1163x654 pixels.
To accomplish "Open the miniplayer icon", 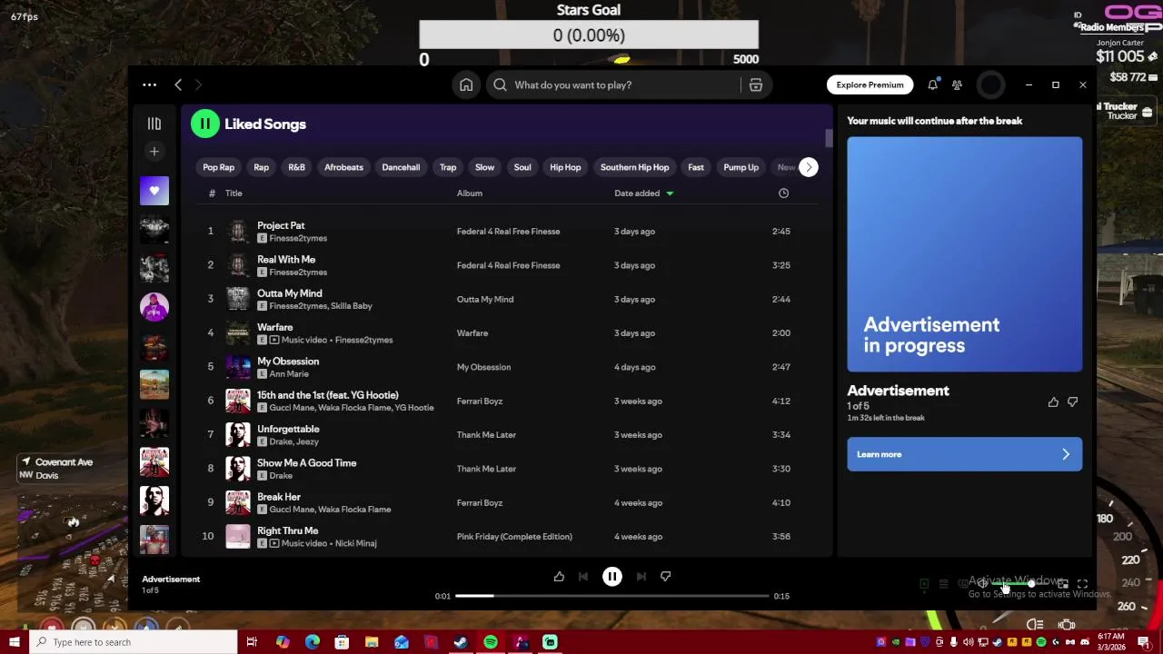I will 1063,584.
